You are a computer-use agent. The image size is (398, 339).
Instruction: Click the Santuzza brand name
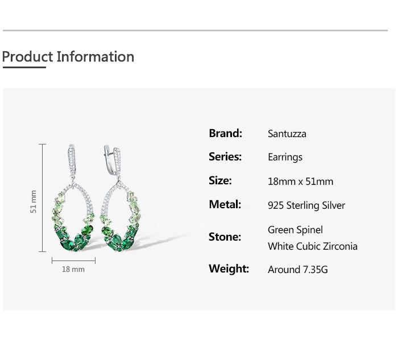click(287, 134)
